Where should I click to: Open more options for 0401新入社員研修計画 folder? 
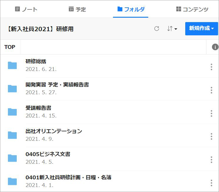(211, 183)
